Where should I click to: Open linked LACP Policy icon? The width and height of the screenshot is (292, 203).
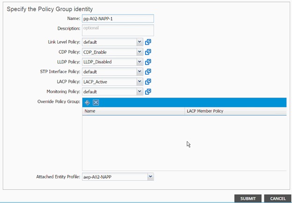click(x=148, y=82)
